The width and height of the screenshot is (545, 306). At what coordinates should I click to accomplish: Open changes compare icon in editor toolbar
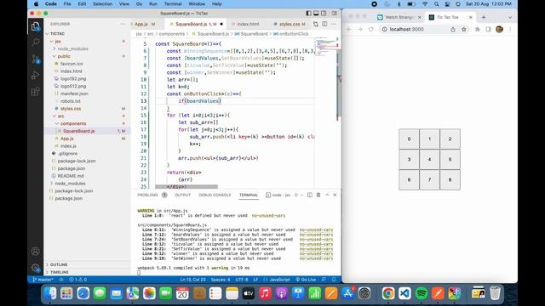click(315, 24)
